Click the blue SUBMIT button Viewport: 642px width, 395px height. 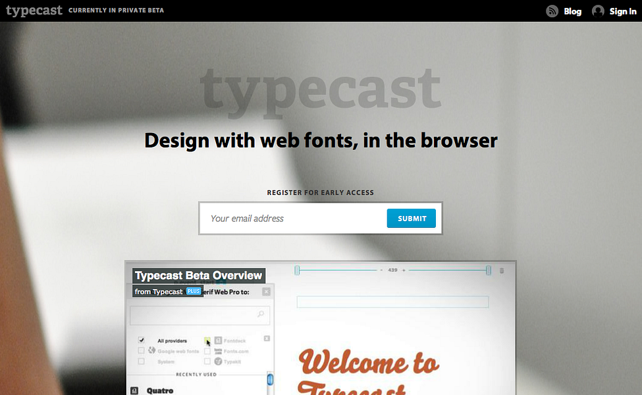[x=411, y=218]
